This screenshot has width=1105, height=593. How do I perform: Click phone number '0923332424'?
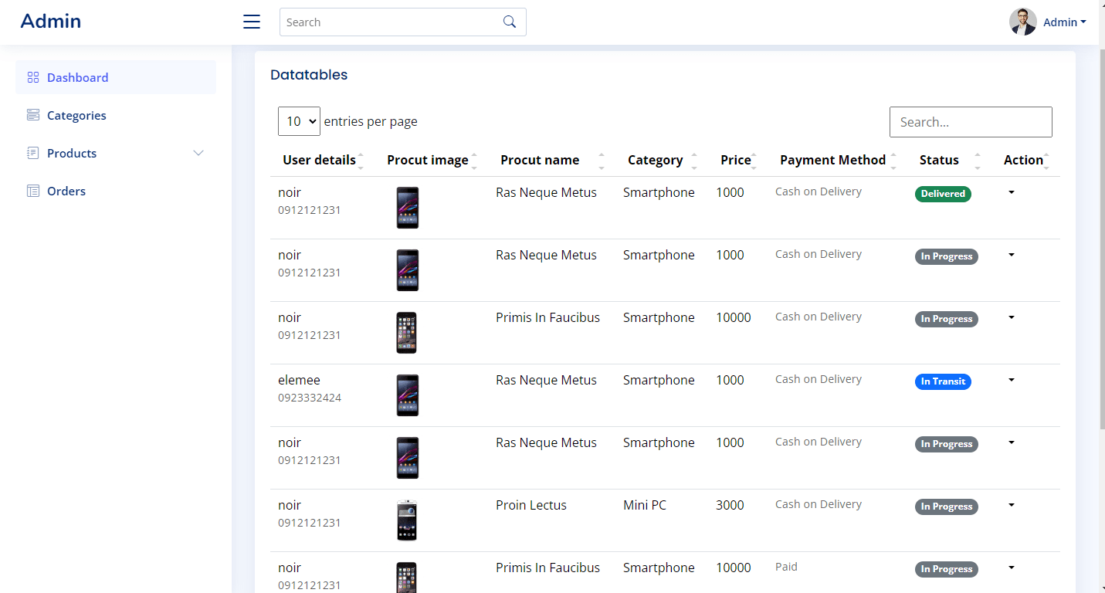coord(310,398)
